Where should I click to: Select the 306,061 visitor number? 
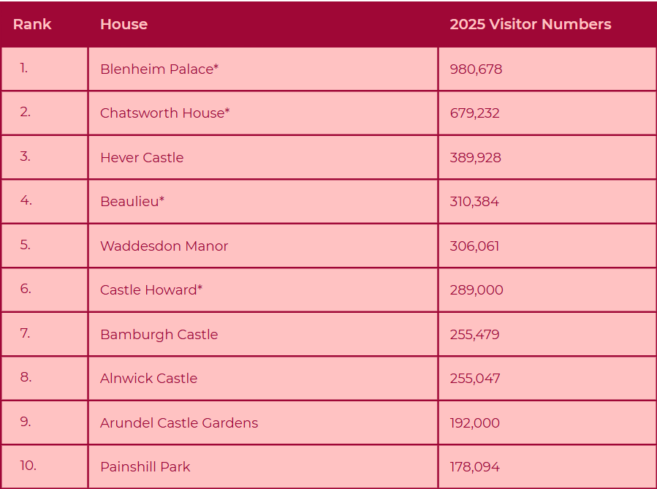click(x=474, y=246)
